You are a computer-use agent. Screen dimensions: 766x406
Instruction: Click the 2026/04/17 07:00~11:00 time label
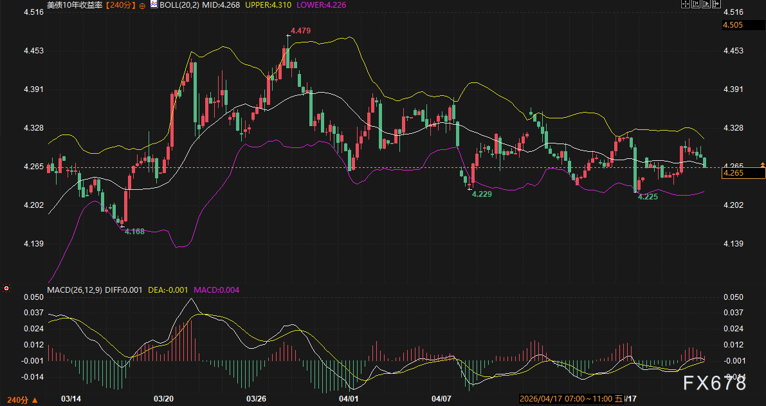click(565, 400)
